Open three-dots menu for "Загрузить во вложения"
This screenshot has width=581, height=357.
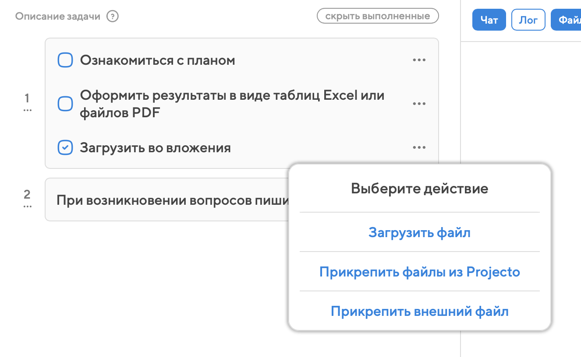pos(419,148)
